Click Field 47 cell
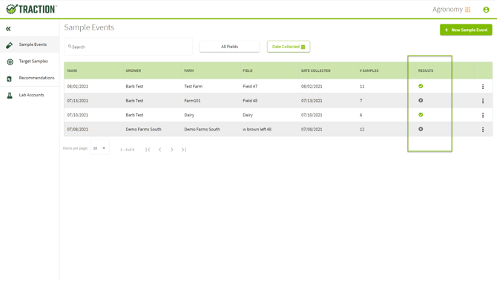This screenshot has height=281, width=497. pos(250,86)
